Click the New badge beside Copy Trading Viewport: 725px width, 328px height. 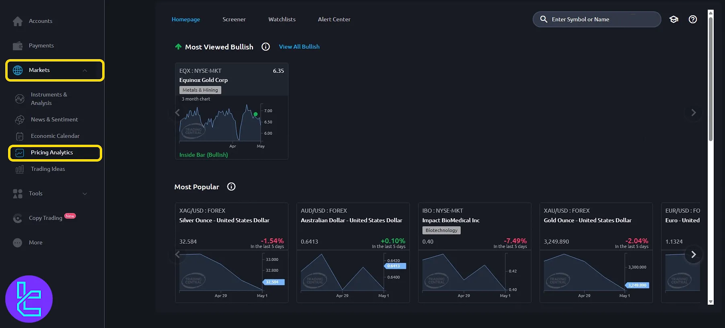[70, 216]
